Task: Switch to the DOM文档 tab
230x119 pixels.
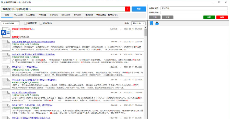Action: pyautogui.click(x=66, y=15)
